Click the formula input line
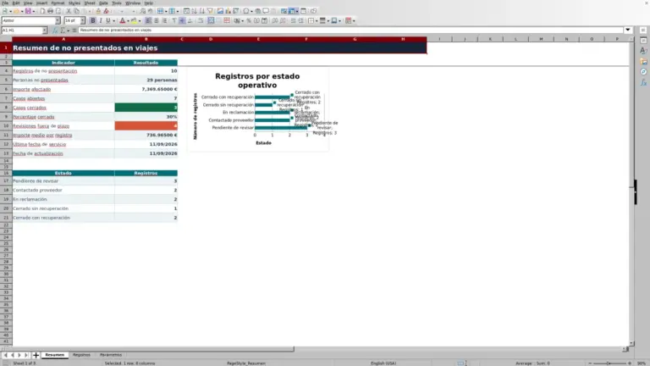Image resolution: width=650 pixels, height=366 pixels. [350, 30]
